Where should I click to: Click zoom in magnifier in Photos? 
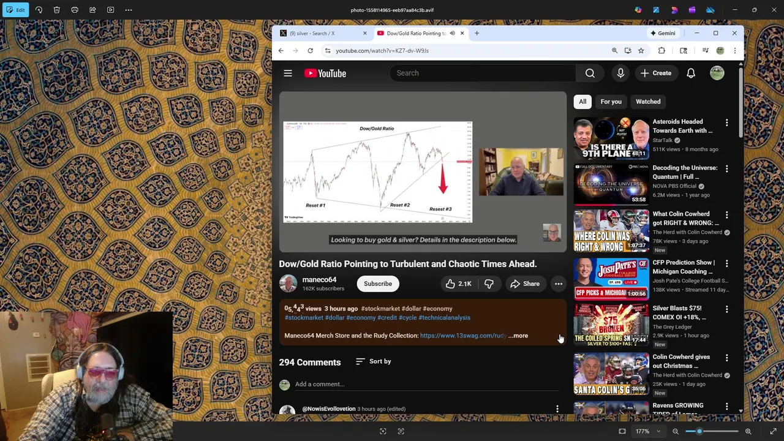pyautogui.click(x=748, y=431)
